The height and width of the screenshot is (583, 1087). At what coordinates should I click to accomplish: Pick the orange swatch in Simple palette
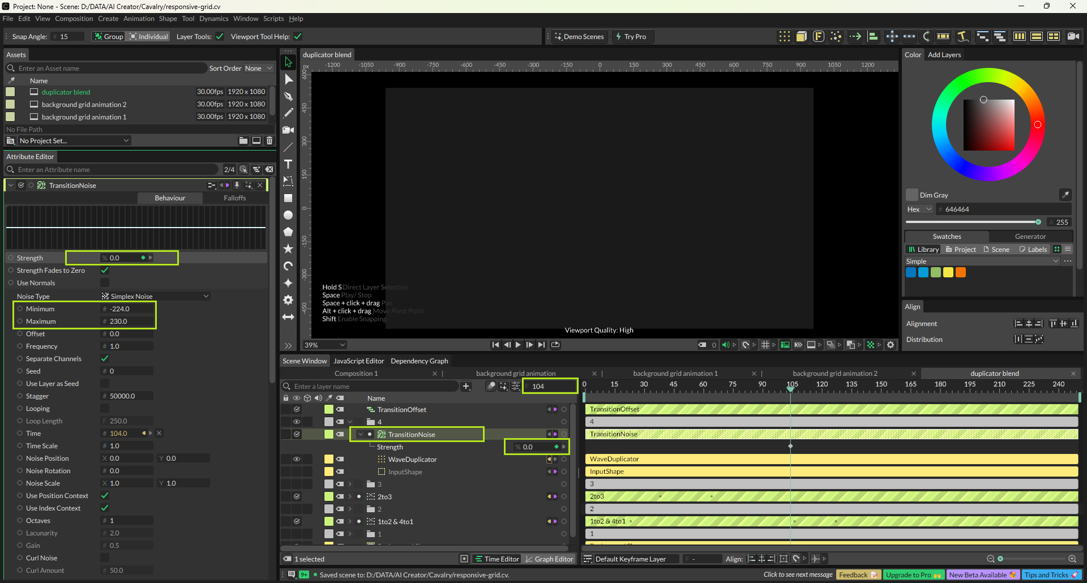[x=961, y=273]
